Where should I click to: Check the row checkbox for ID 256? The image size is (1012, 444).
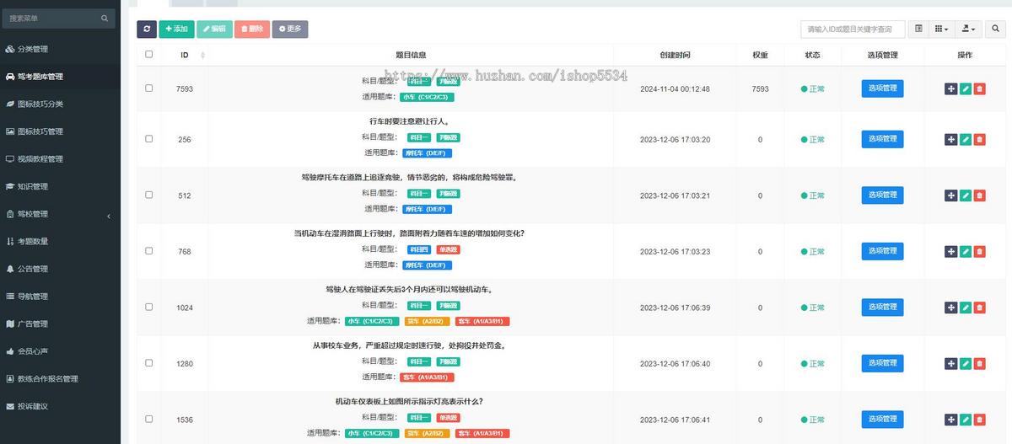149,138
